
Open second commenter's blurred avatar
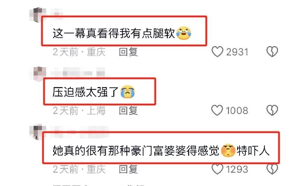[x=39, y=73]
